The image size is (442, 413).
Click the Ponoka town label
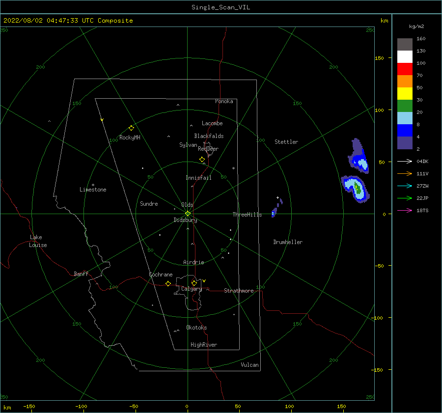click(x=224, y=102)
